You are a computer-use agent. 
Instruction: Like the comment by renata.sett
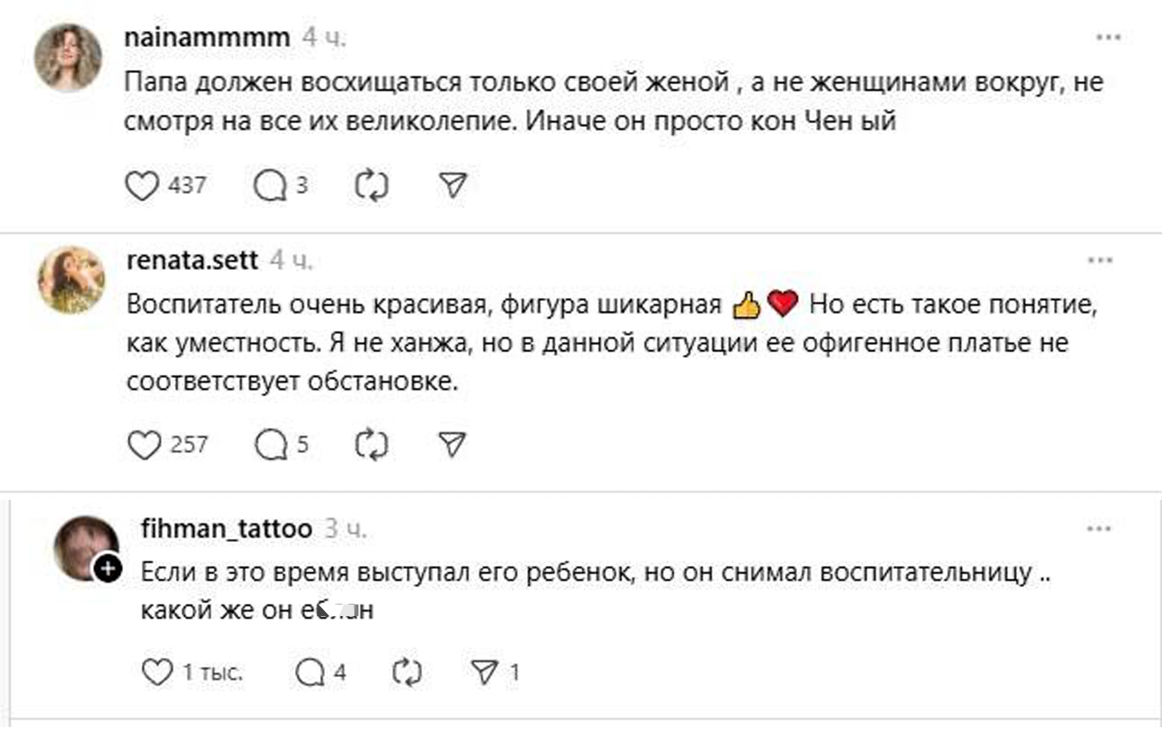[x=144, y=445]
